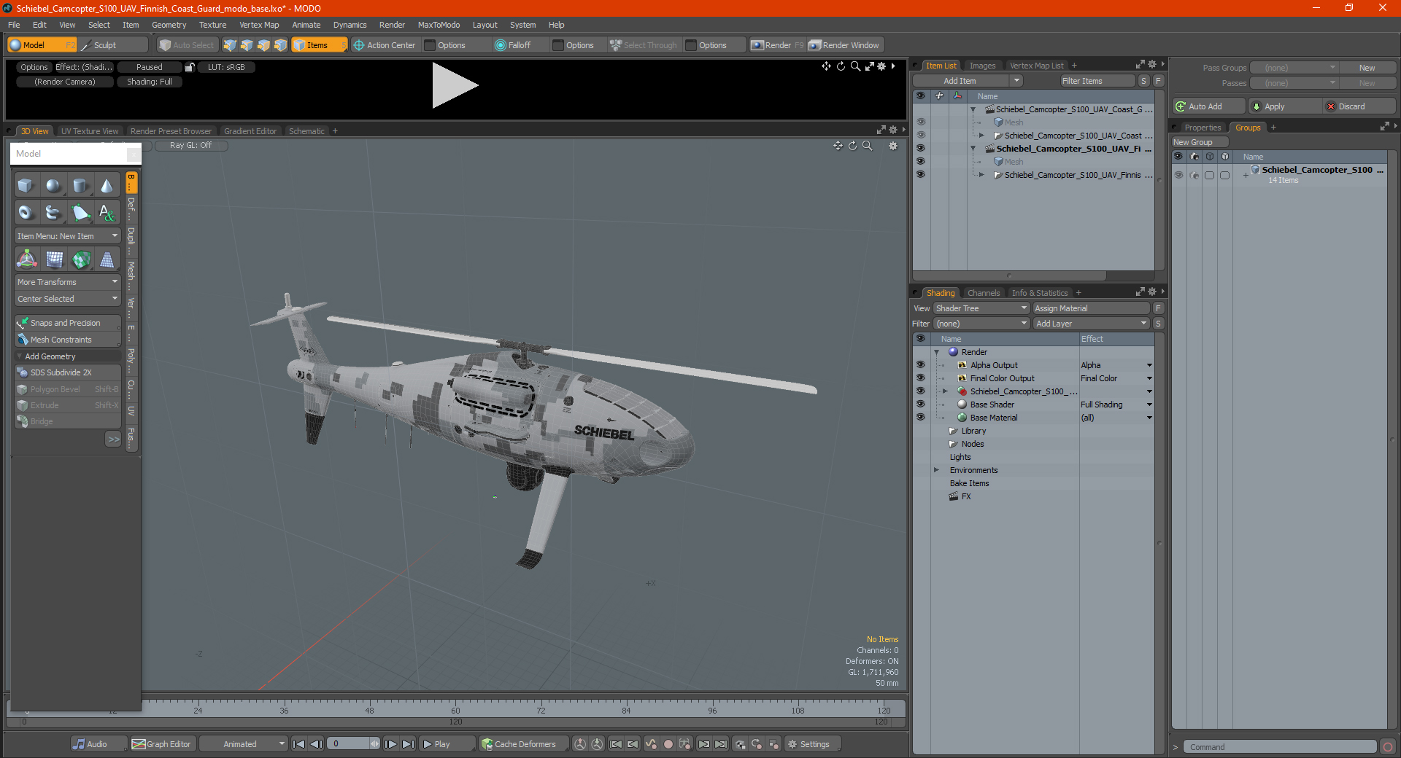This screenshot has height=758, width=1401.
Task: Open the Shader Tree view dropdown
Action: coord(981,308)
